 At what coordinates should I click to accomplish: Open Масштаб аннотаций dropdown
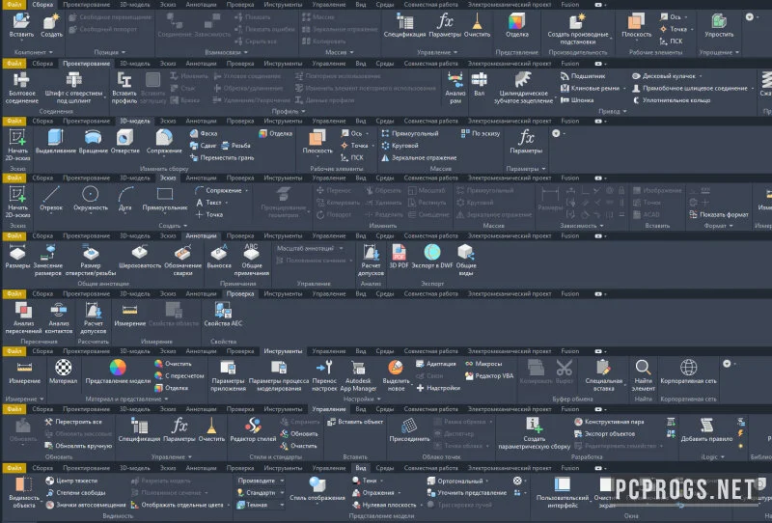click(310, 248)
